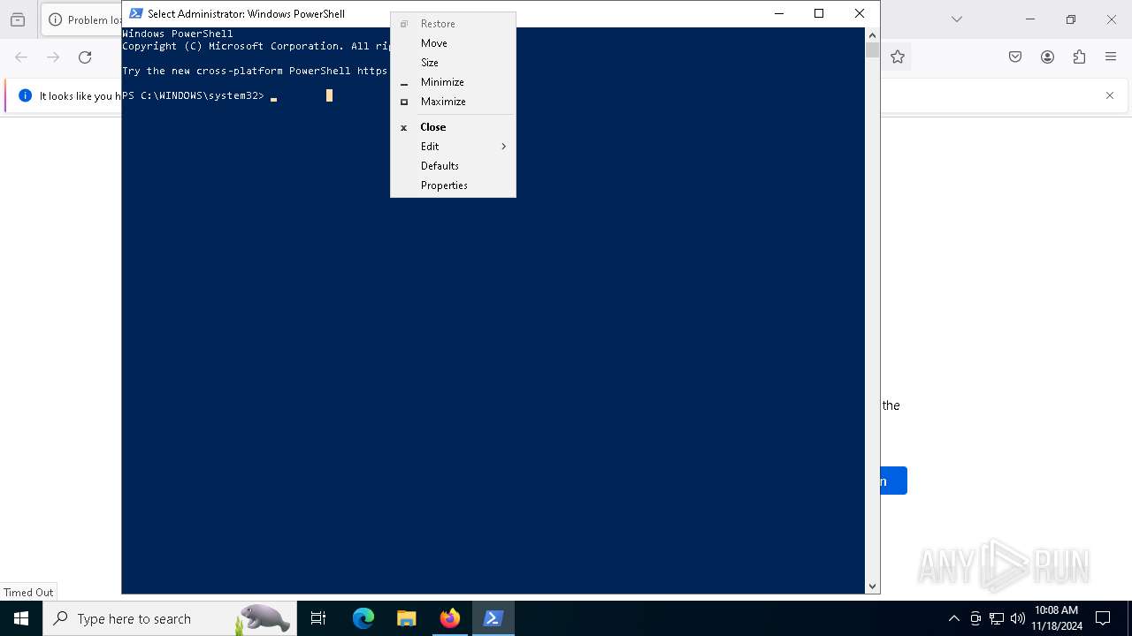Viewport: 1132px width, 636px height.
Task: Click the Firefox reload button
Action: (85, 57)
